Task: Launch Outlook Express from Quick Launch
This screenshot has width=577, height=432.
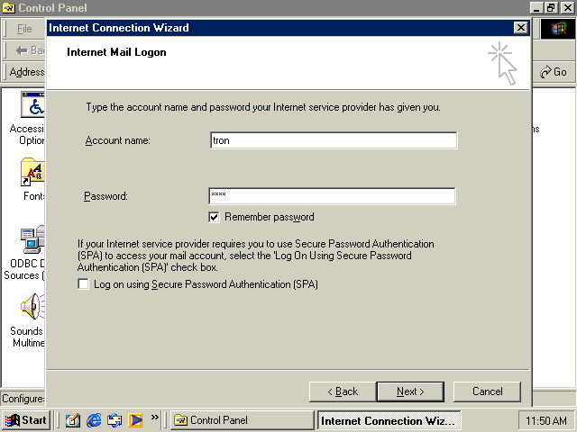Action: coord(114,420)
